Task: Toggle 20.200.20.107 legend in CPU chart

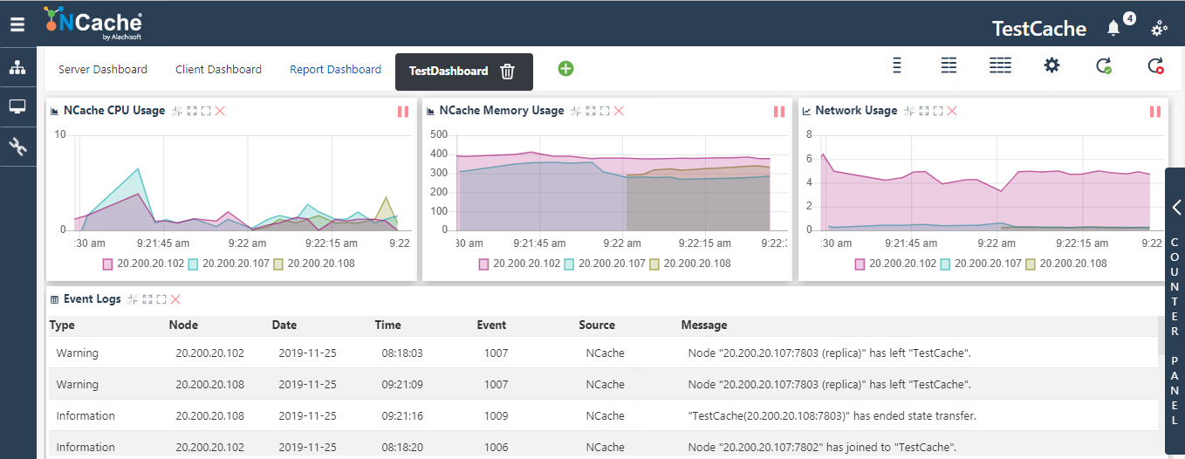Action: (x=228, y=264)
